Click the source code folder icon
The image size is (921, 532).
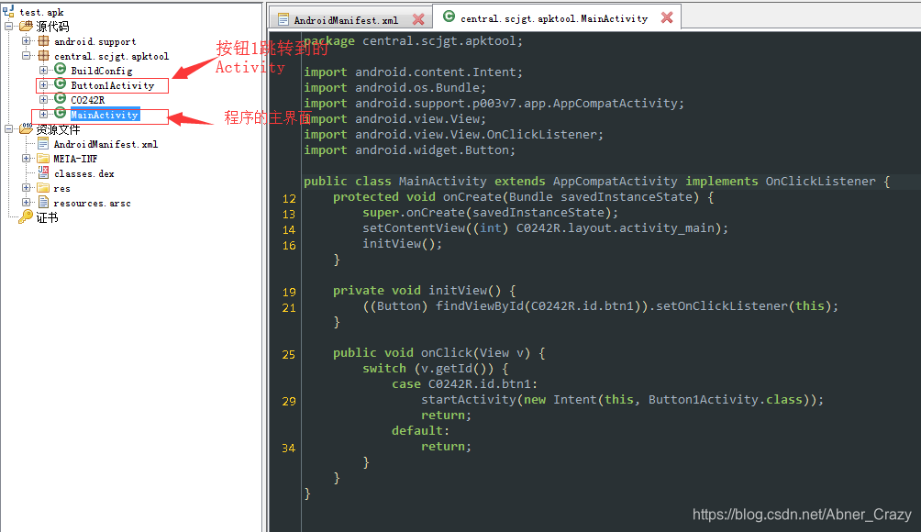pos(26,27)
